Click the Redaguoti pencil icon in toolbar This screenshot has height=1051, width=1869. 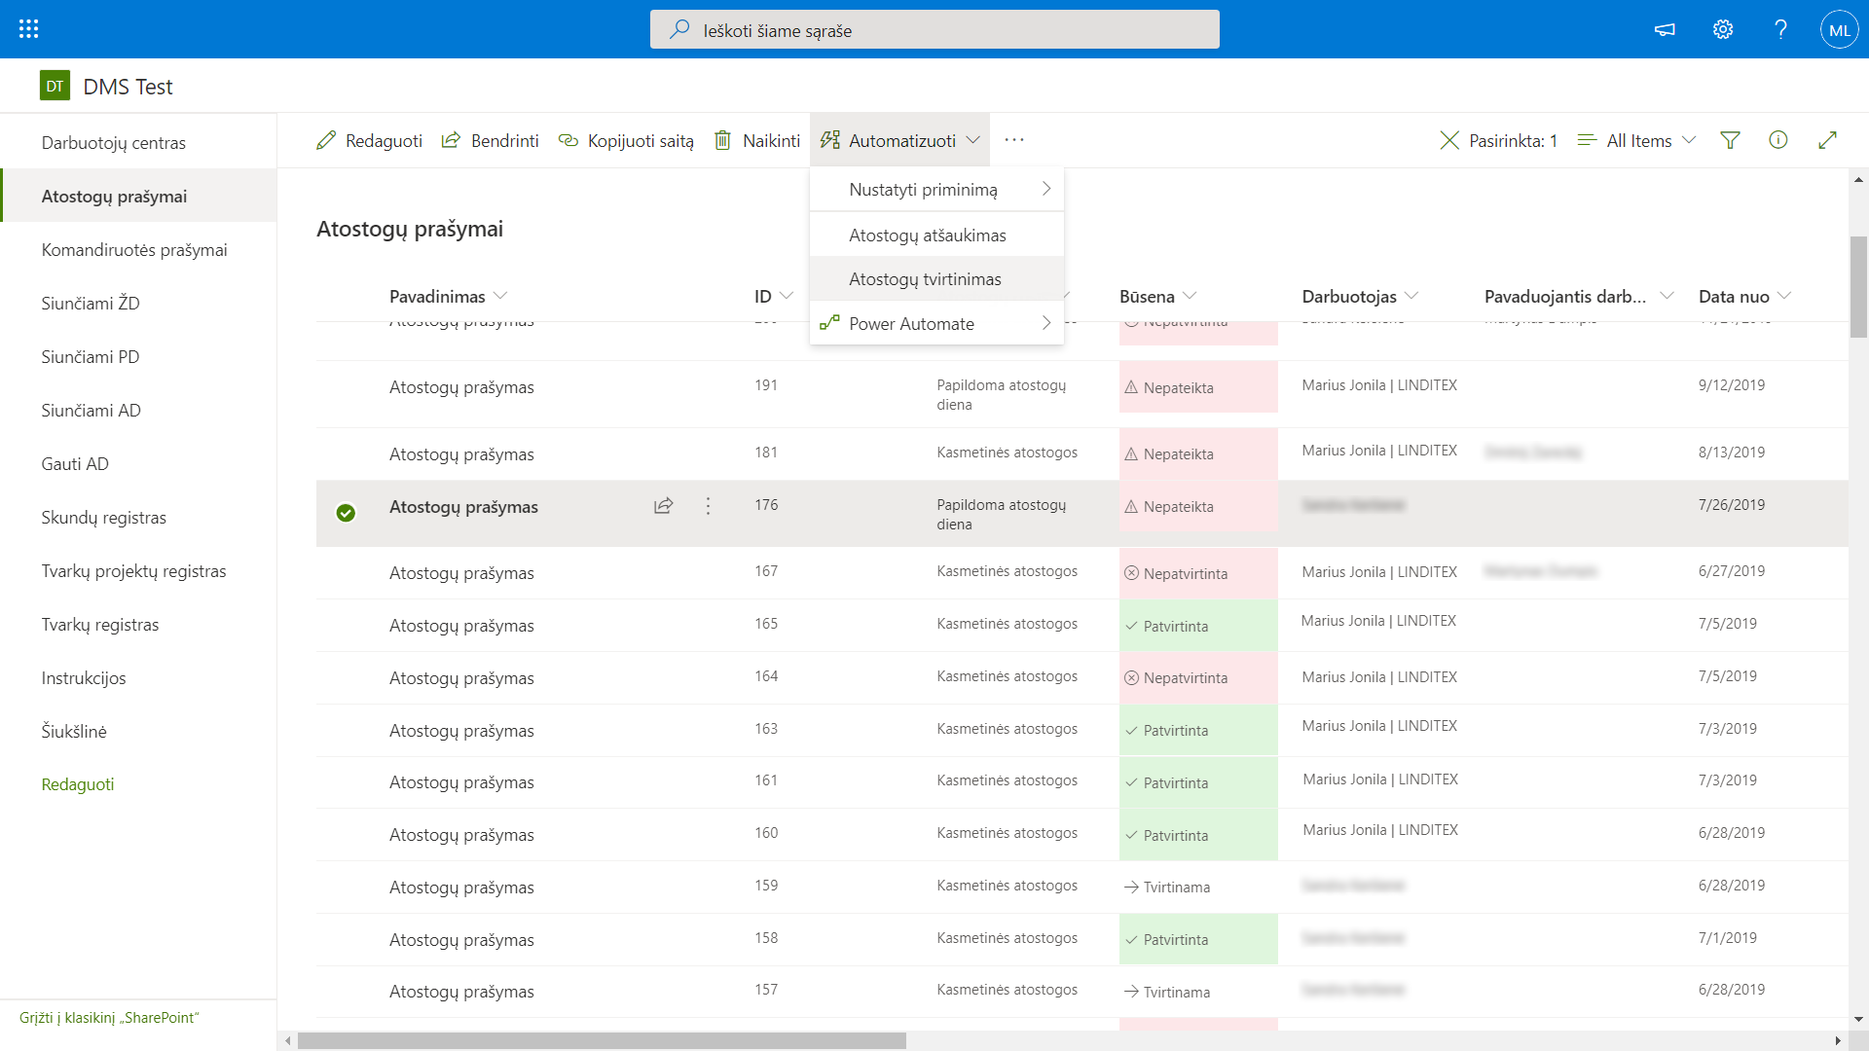coord(326,140)
